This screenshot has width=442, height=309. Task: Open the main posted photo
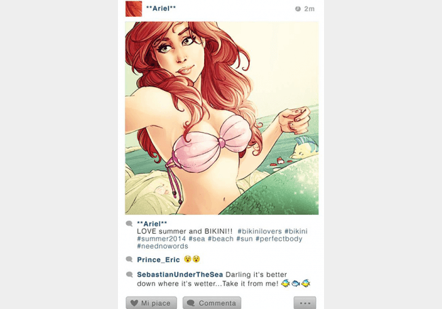(x=222, y=118)
